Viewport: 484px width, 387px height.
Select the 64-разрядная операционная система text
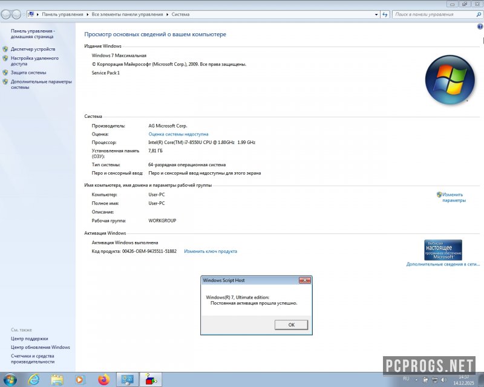[x=187, y=165]
